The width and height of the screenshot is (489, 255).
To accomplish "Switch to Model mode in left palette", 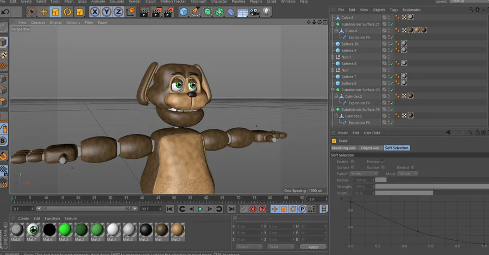I will tap(3, 42).
